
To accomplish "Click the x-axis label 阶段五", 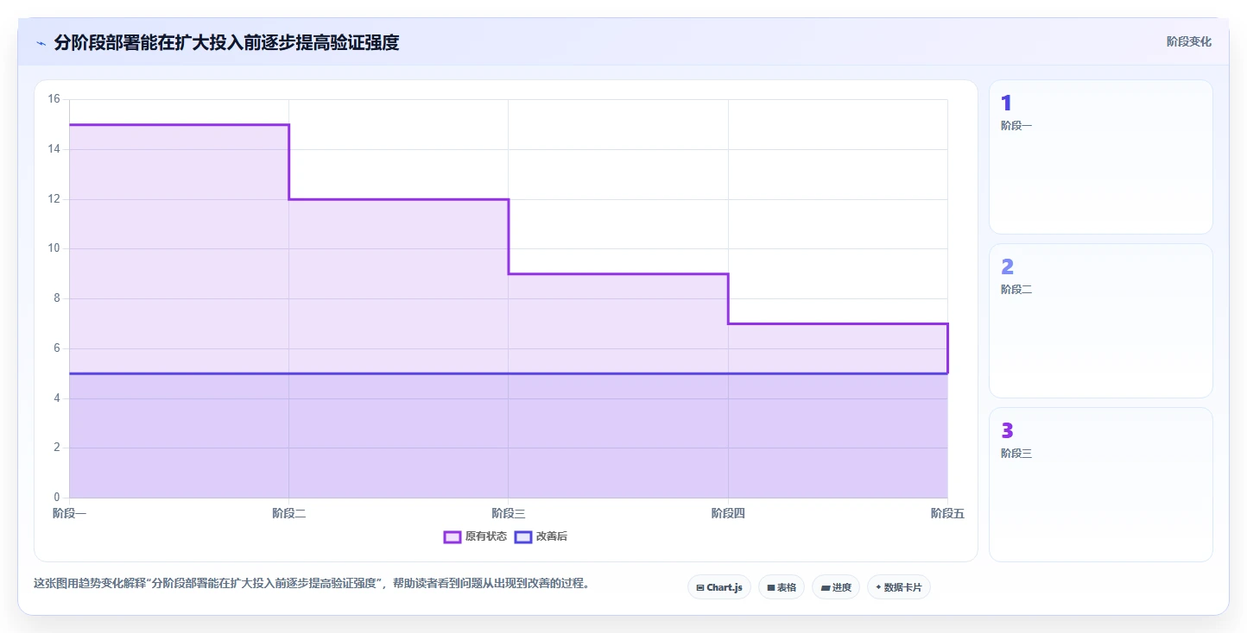I will tap(947, 513).
